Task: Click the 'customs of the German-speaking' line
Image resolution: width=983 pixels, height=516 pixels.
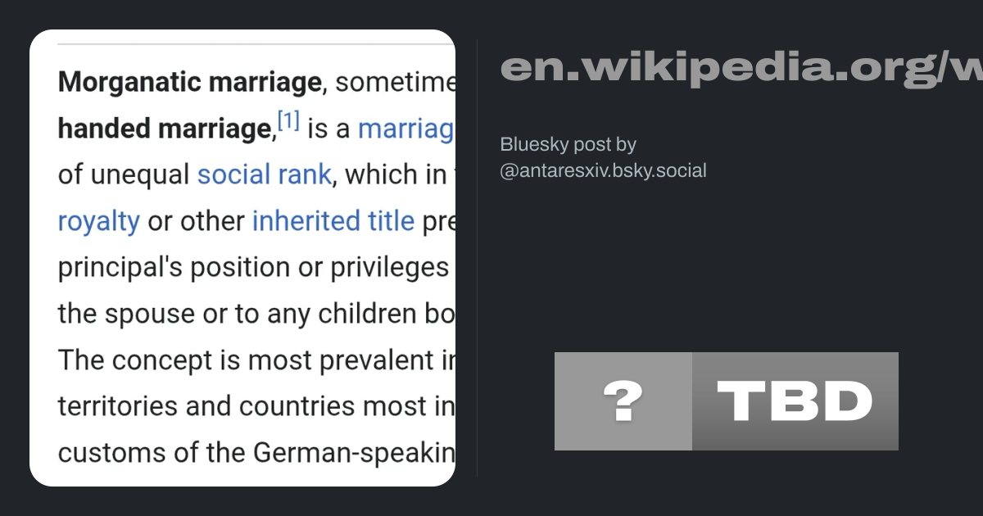Action: click(254, 452)
